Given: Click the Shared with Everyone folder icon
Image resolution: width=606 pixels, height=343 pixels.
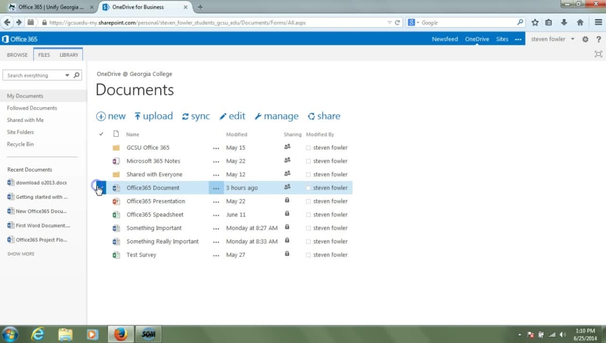Looking at the screenshot, I should pyautogui.click(x=116, y=175).
